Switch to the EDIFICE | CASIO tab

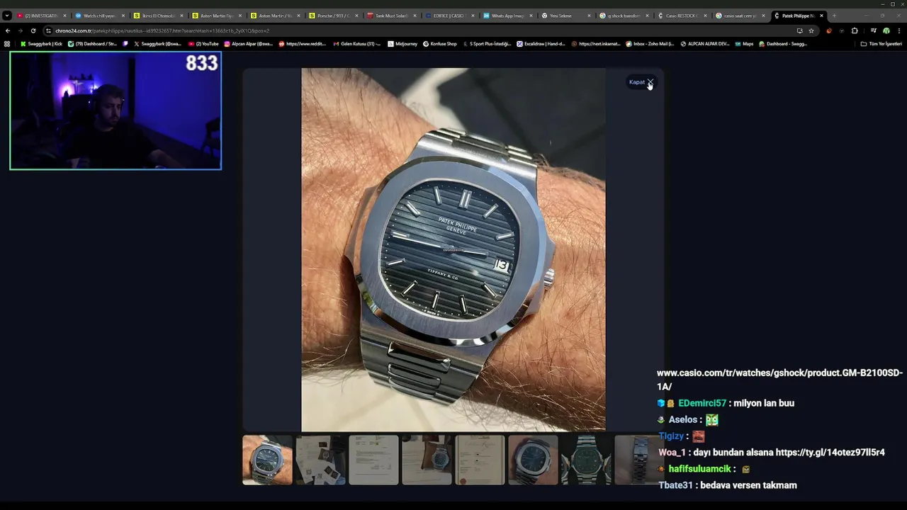pos(449,16)
